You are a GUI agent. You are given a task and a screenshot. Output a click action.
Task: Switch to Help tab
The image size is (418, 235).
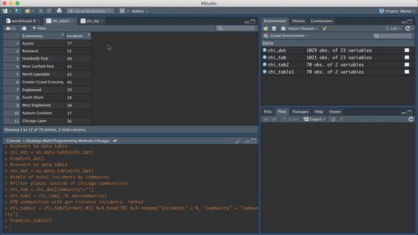click(319, 112)
